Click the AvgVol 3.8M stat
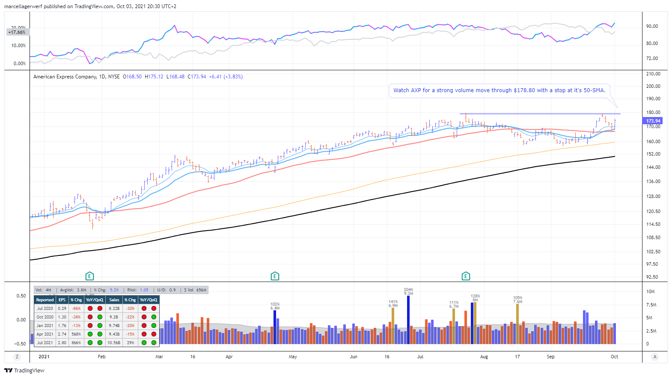Viewport: 672px width, 378px height. pyautogui.click(x=73, y=290)
